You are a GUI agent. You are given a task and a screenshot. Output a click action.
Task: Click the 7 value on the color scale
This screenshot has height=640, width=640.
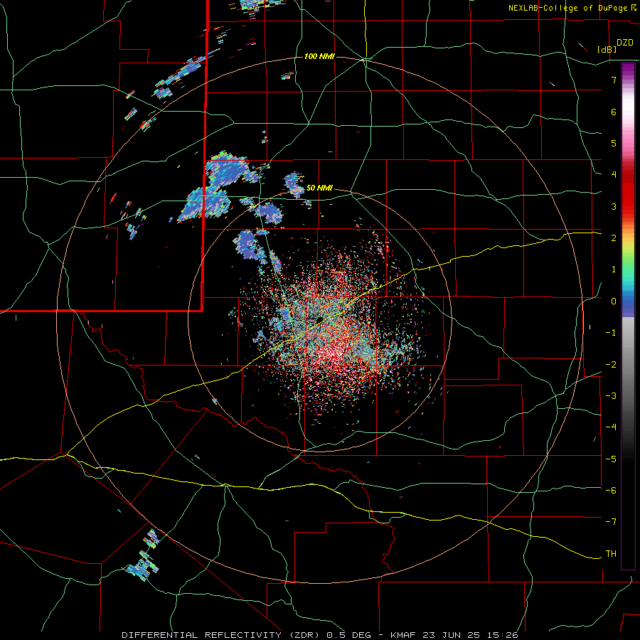pyautogui.click(x=614, y=80)
